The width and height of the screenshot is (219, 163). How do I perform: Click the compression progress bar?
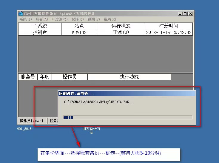[x=128, y=117]
